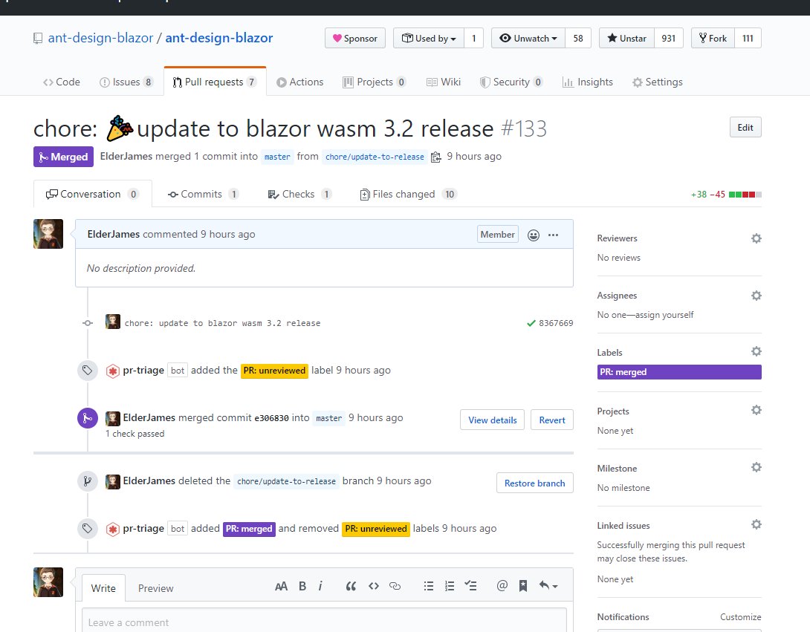Screen dimensions: 810x632
Task: Click the Fork button
Action: tap(713, 38)
